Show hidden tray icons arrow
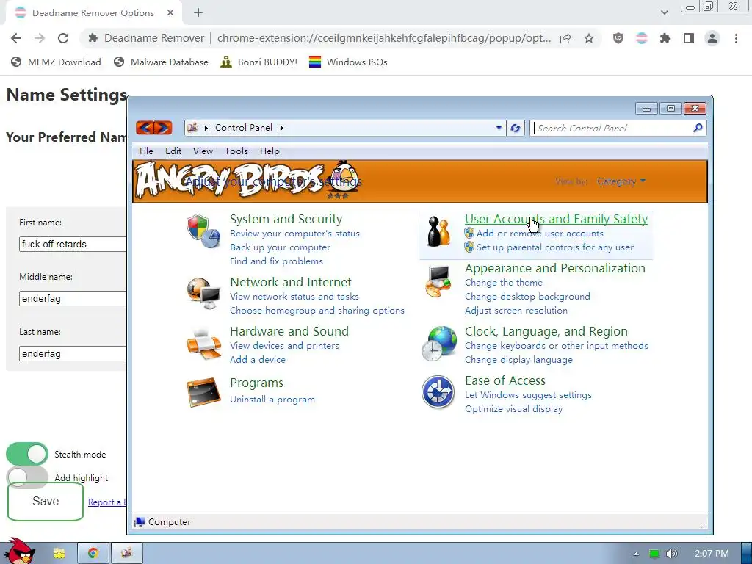Screen dimensions: 752x564 [x=636, y=554]
